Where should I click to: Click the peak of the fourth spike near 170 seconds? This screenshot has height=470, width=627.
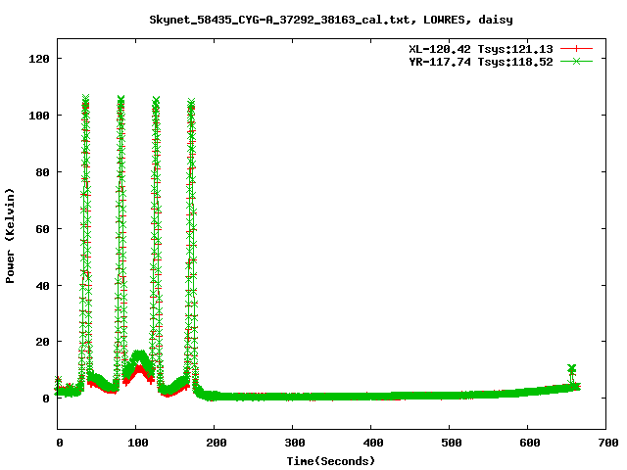pyautogui.click(x=191, y=103)
